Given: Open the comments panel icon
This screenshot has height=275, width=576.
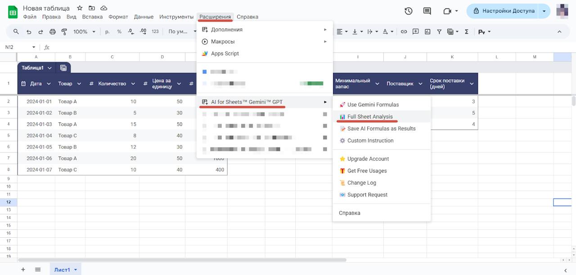Looking at the screenshot, I should 427,11.
